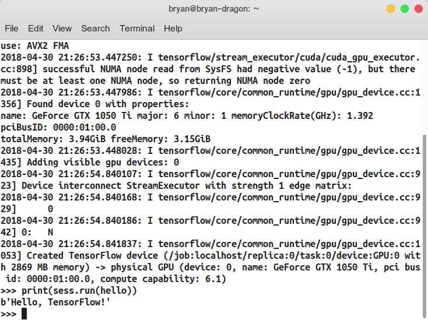Place cursor at the empty >>> prompt block
Image resolution: width=428 pixels, height=320 pixels.
coord(24,314)
